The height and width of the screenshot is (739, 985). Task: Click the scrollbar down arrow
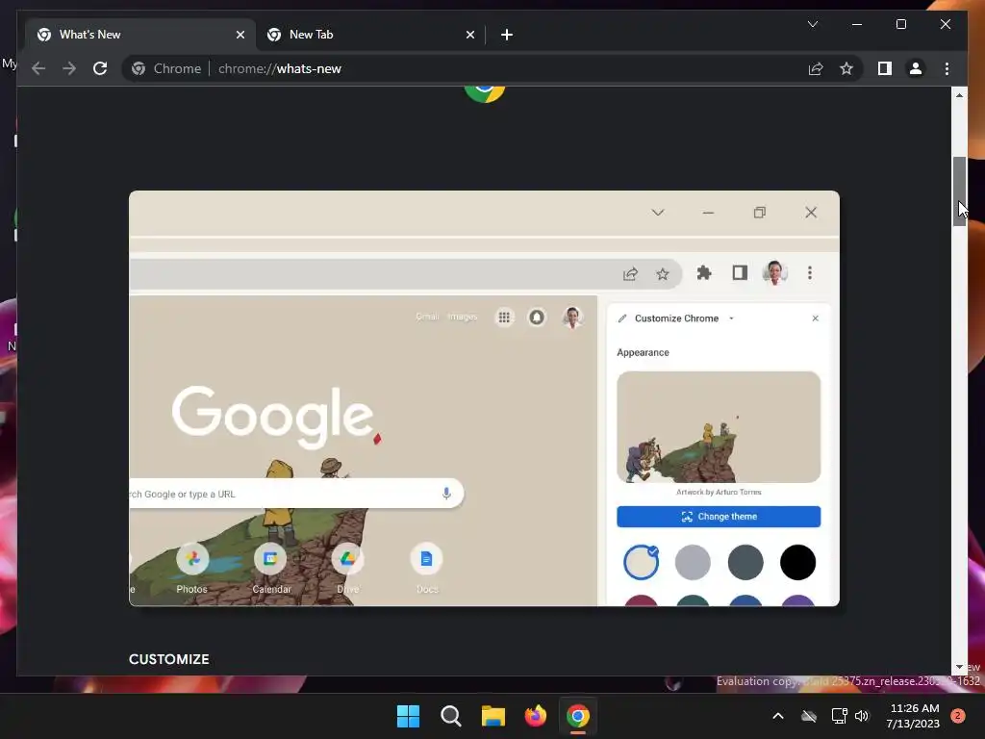(x=959, y=667)
